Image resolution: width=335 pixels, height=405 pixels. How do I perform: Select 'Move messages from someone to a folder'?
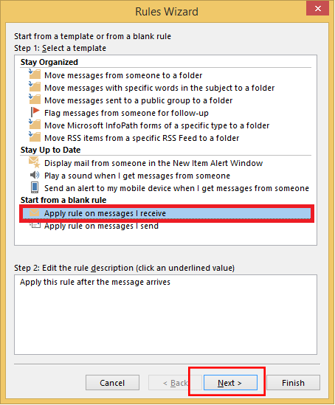point(123,75)
